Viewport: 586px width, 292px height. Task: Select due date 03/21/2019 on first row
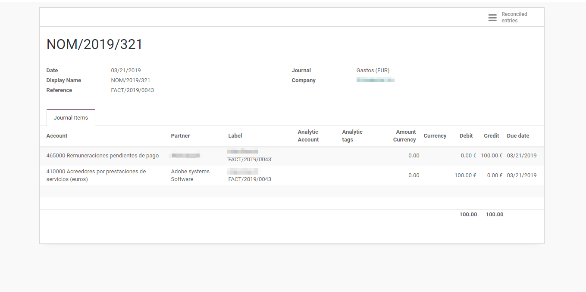point(522,155)
